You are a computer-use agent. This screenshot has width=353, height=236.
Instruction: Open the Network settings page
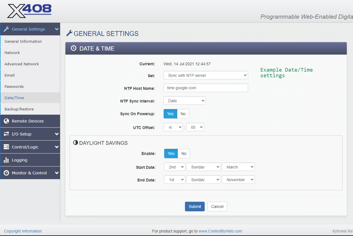12,53
